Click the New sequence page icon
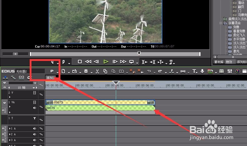 point(63,71)
